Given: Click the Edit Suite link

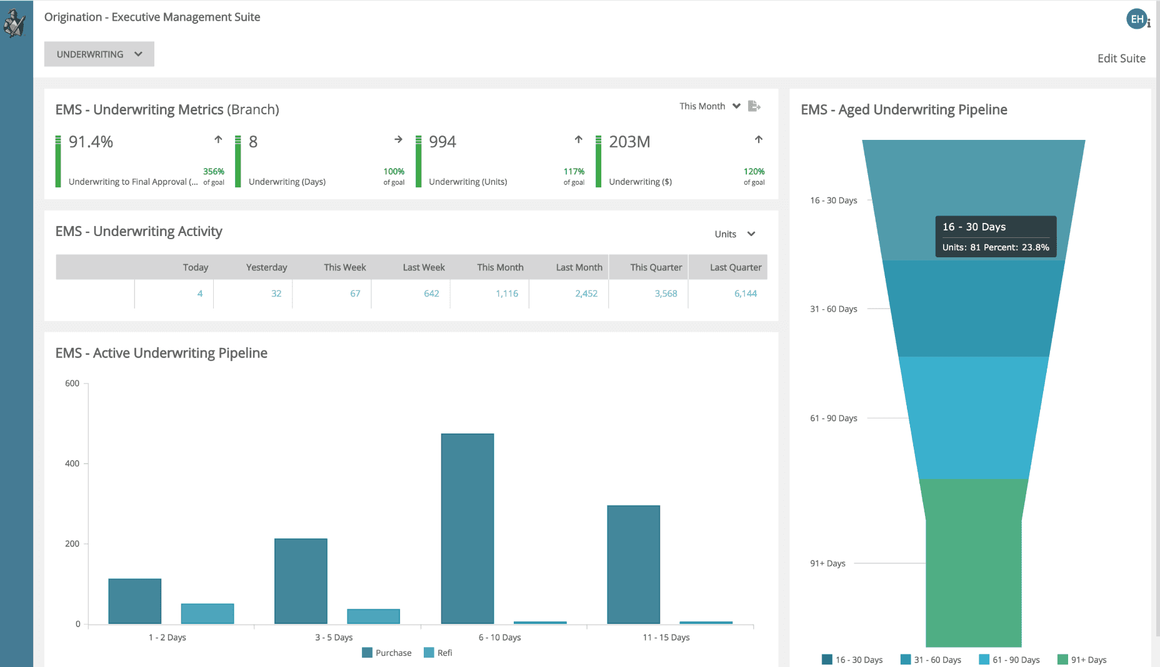Looking at the screenshot, I should [1121, 58].
